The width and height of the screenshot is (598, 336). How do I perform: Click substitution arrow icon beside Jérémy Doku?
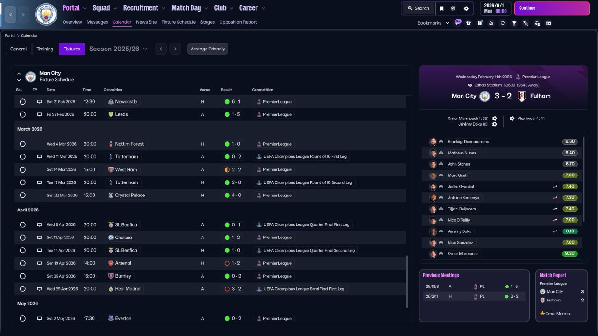click(555, 231)
